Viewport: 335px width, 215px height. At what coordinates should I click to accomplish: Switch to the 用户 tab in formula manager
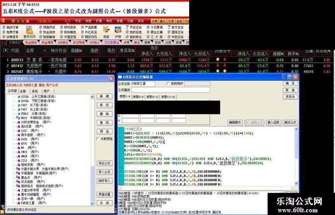[x=46, y=91]
